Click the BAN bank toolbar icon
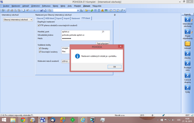Viewport: 194px width, 123px height. tap(106, 10)
